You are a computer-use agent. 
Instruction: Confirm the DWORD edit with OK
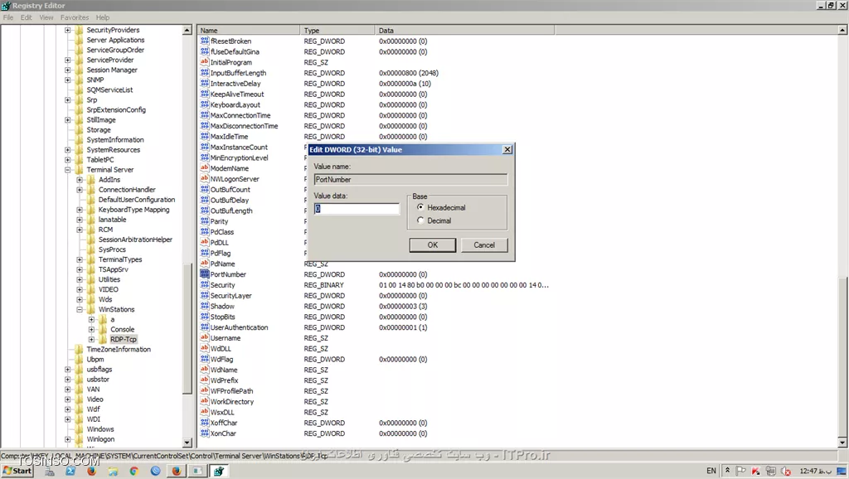click(x=432, y=244)
